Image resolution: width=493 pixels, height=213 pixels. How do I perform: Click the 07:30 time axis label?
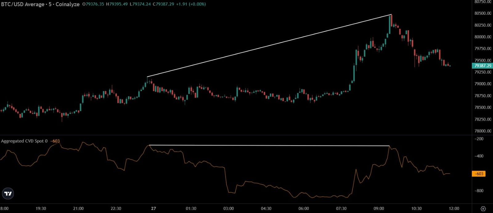[341, 208]
